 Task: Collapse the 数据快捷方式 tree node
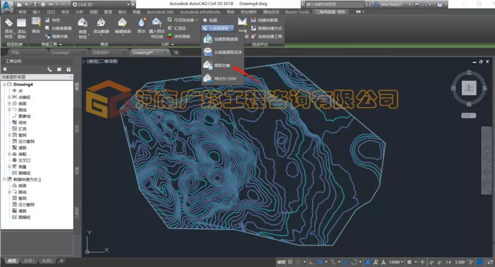tap(5, 179)
